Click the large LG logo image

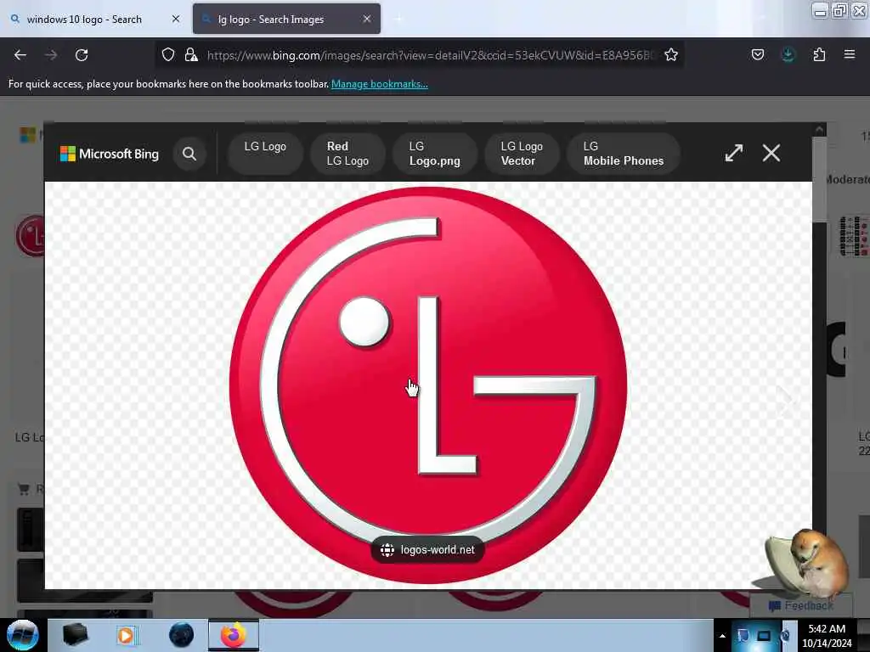point(428,385)
